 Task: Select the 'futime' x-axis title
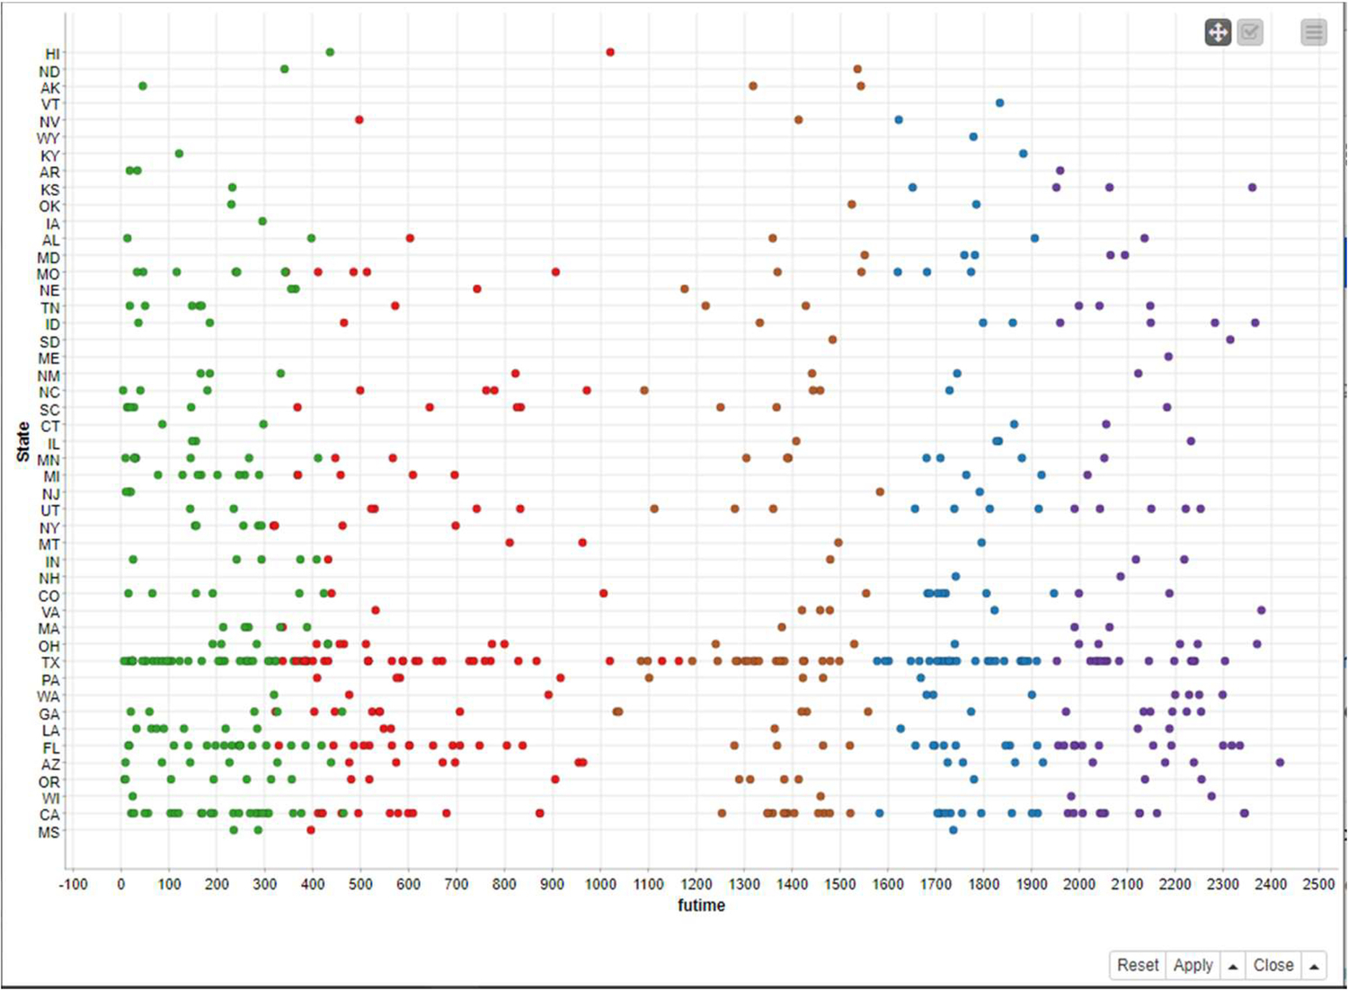(x=701, y=906)
